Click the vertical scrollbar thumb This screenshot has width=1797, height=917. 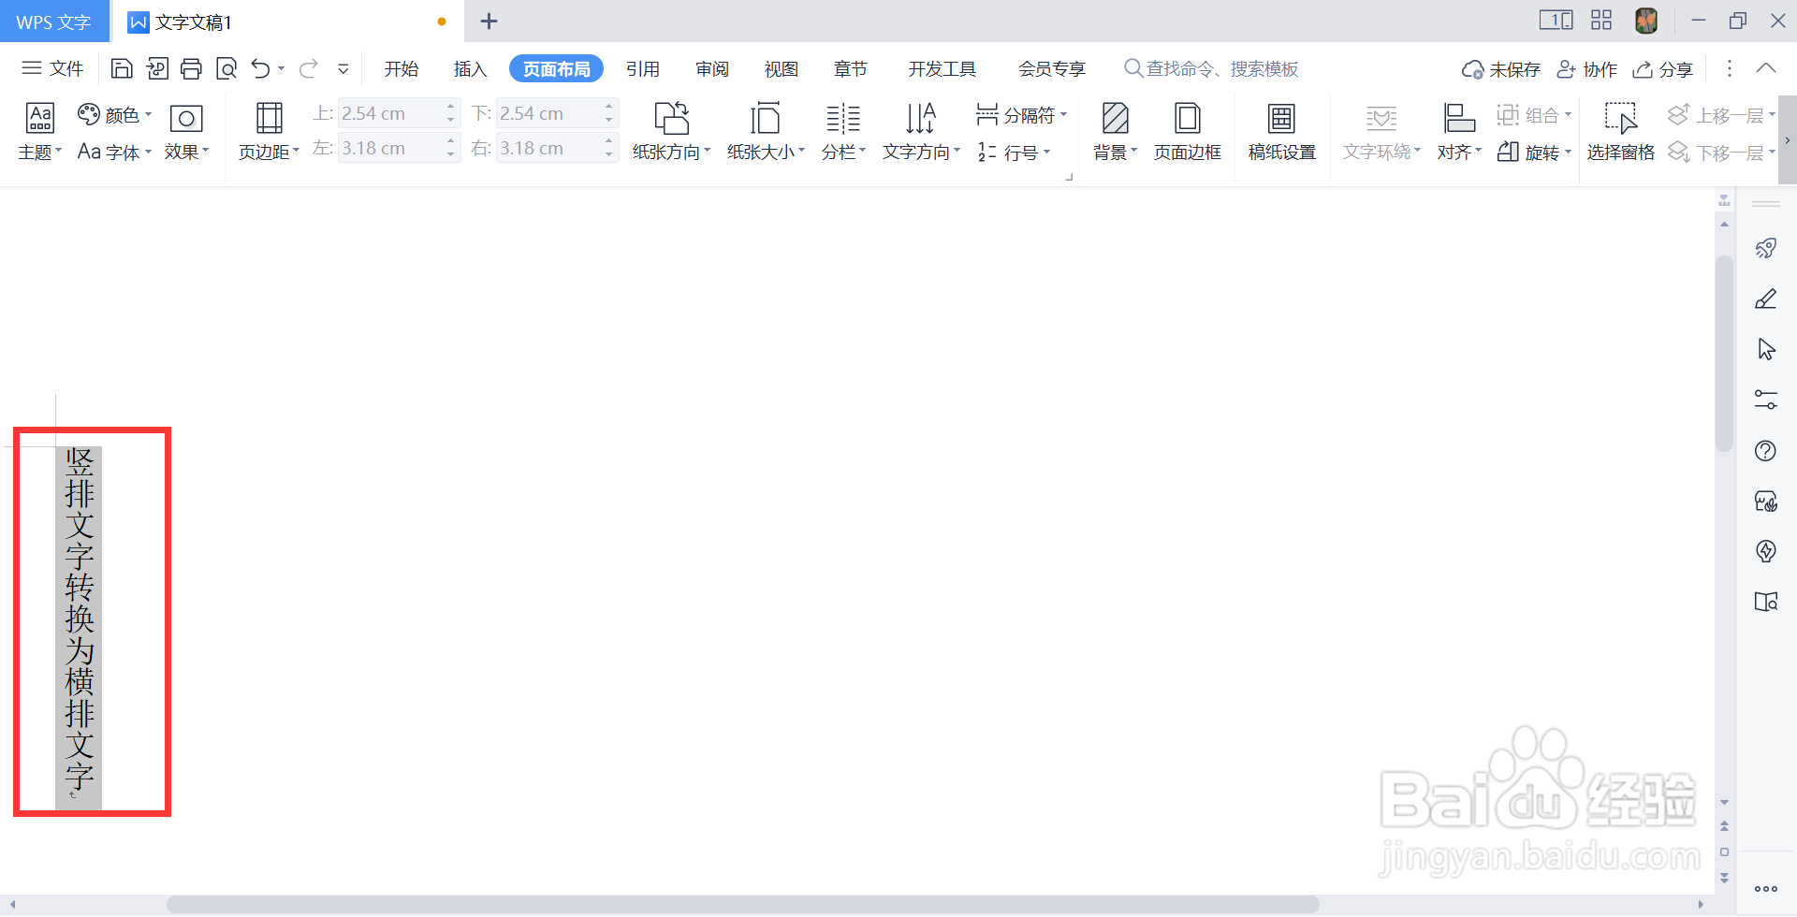(1724, 354)
